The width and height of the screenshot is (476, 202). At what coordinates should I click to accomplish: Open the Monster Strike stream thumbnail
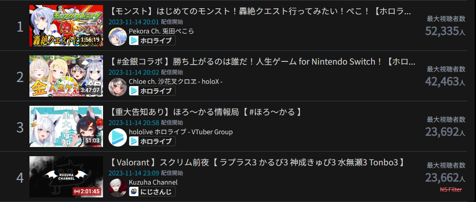(x=66, y=26)
